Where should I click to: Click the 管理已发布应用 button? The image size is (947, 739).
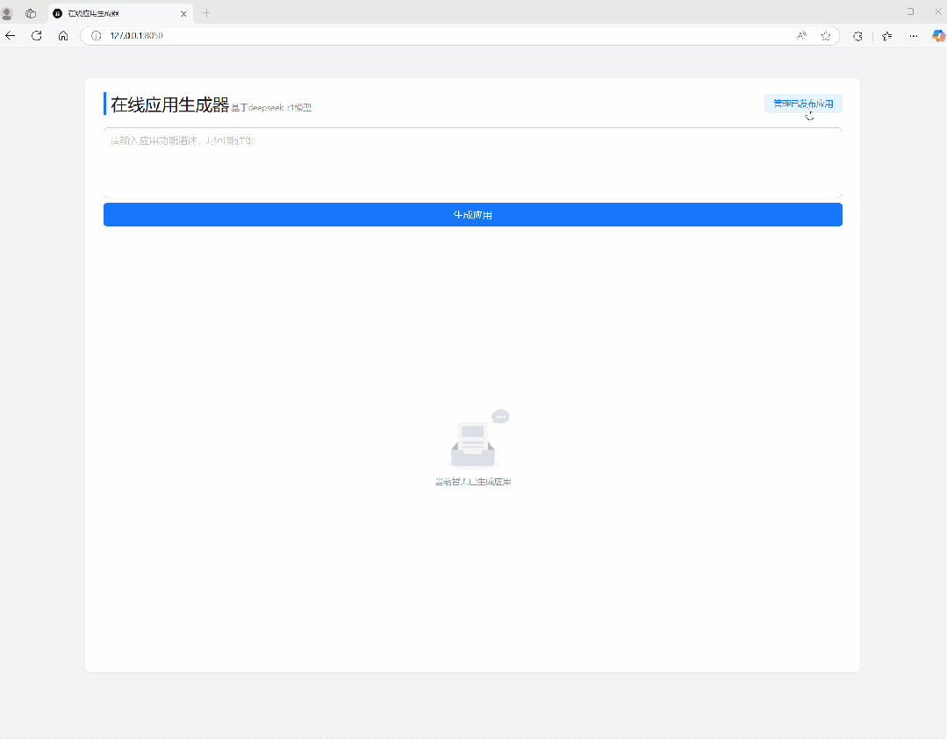click(x=803, y=104)
